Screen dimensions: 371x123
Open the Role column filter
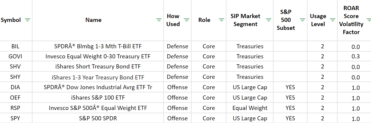(x=221, y=20)
